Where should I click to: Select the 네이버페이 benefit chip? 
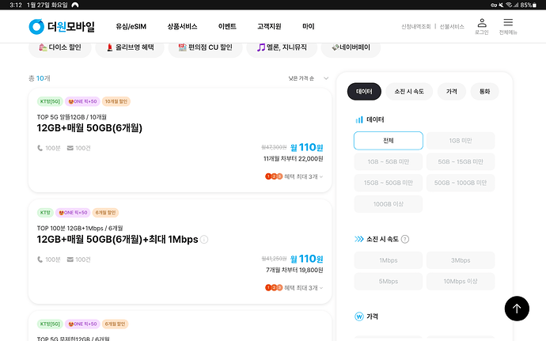pyautogui.click(x=351, y=47)
